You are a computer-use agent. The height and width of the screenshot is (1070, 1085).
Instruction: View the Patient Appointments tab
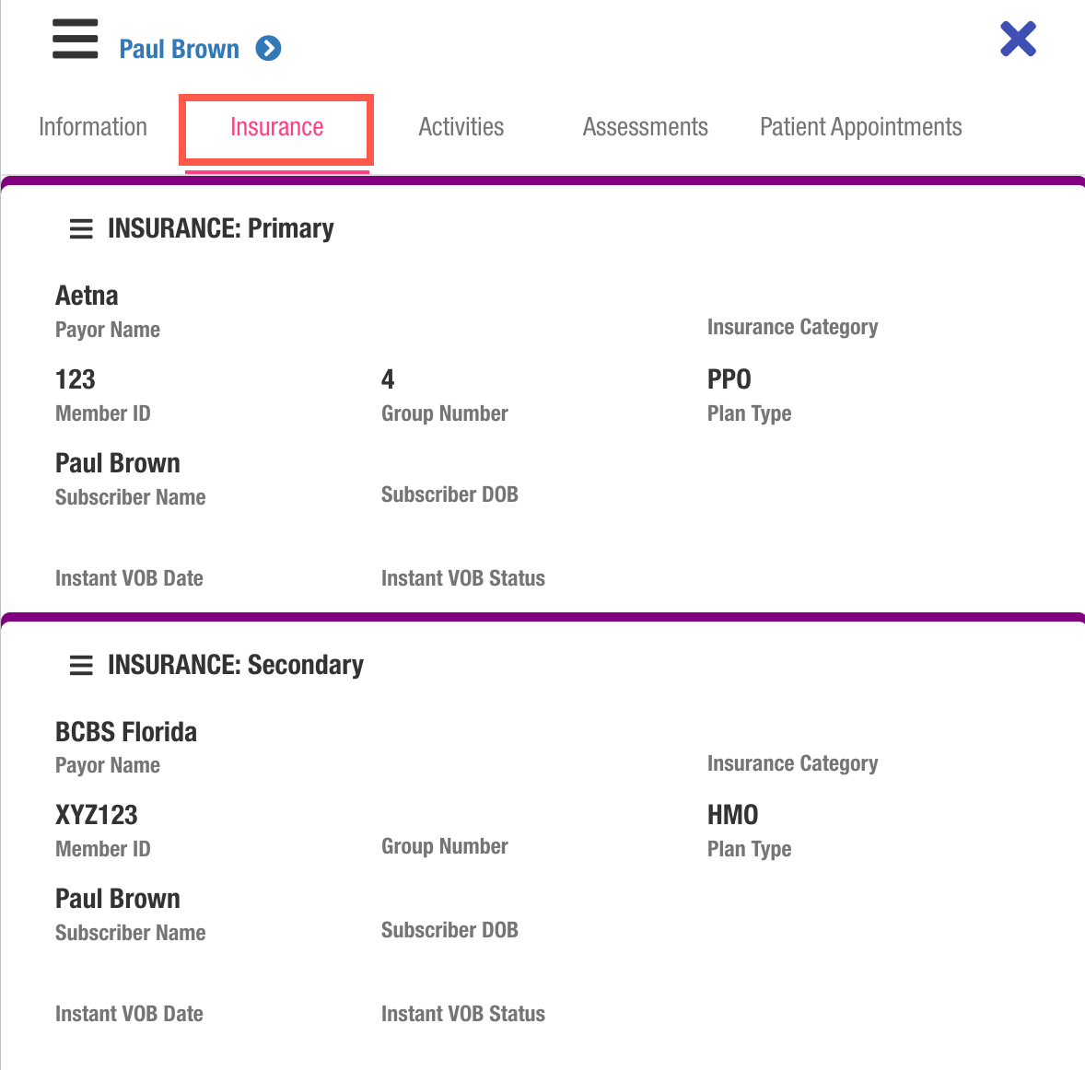tap(860, 127)
